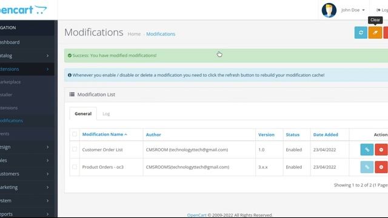Click the blue Refresh modifications button
The height and width of the screenshot is (218, 388).
coord(361,32)
